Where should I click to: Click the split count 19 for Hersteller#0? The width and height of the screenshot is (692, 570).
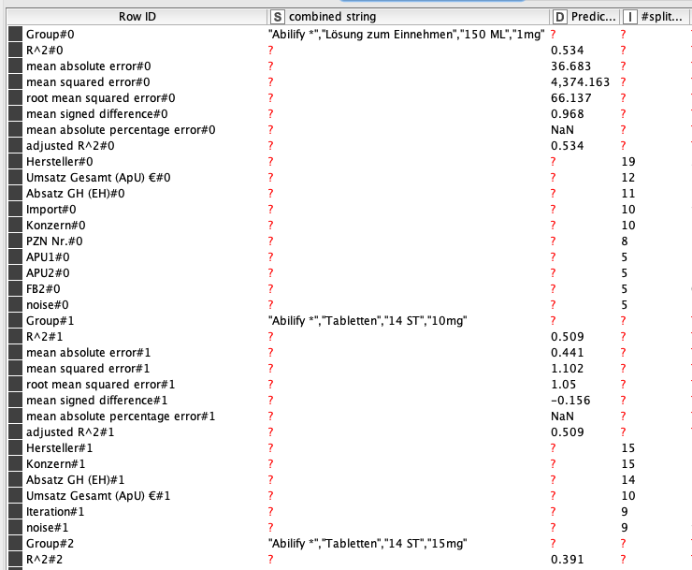[x=628, y=162]
